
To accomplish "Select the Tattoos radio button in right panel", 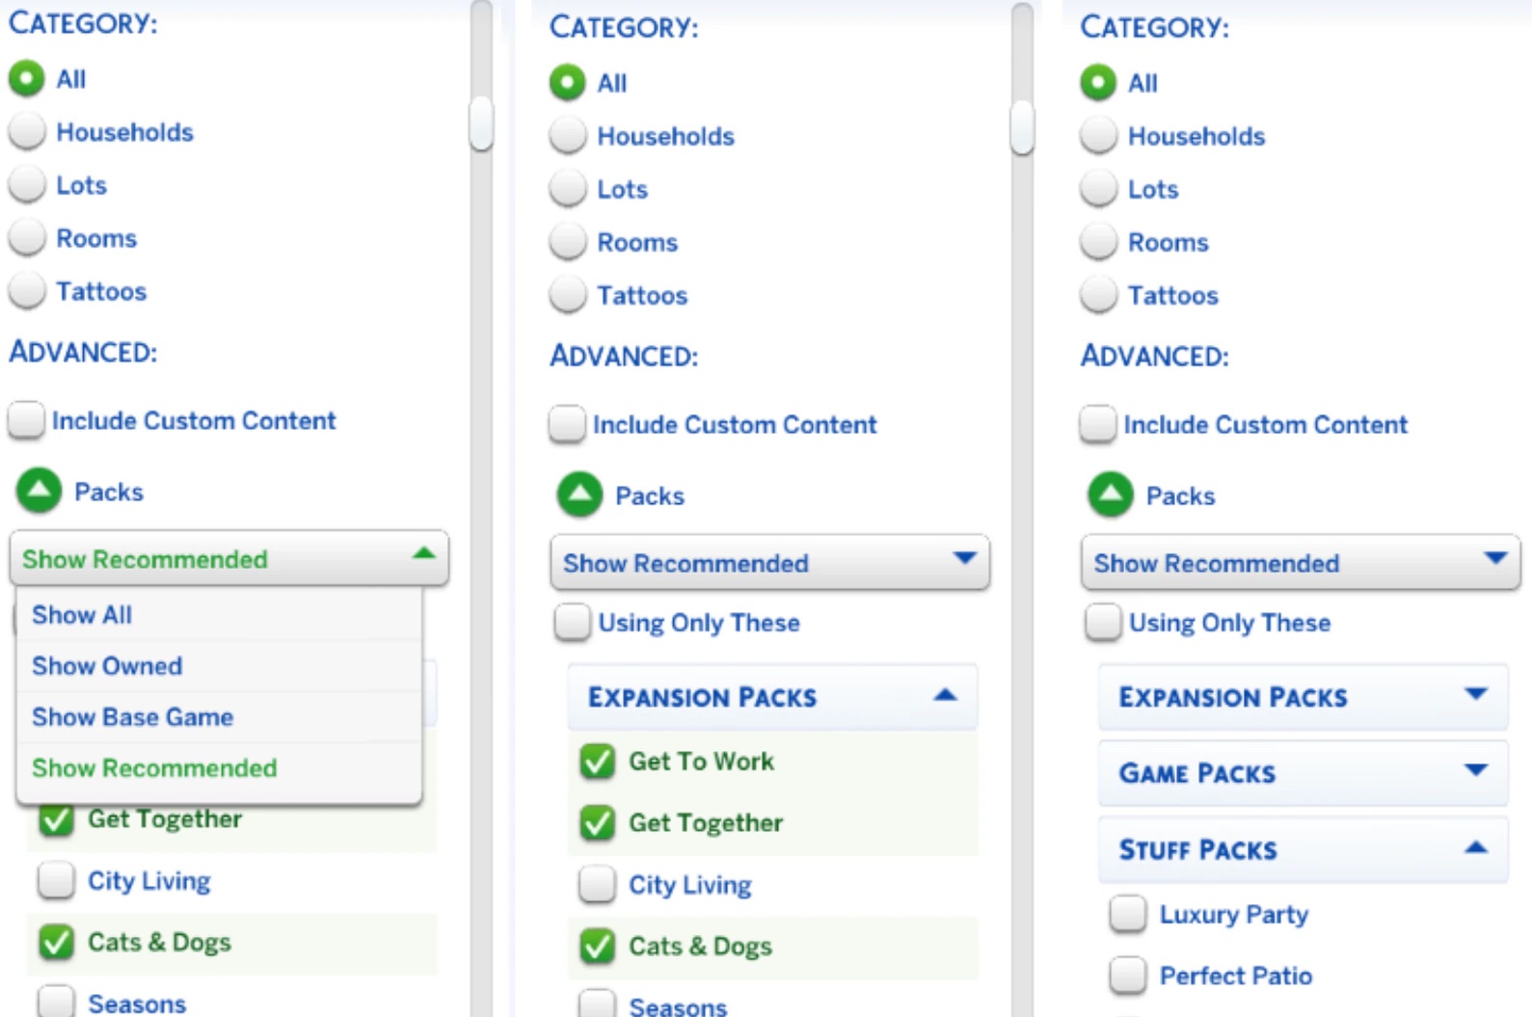I will pyautogui.click(x=1098, y=295).
